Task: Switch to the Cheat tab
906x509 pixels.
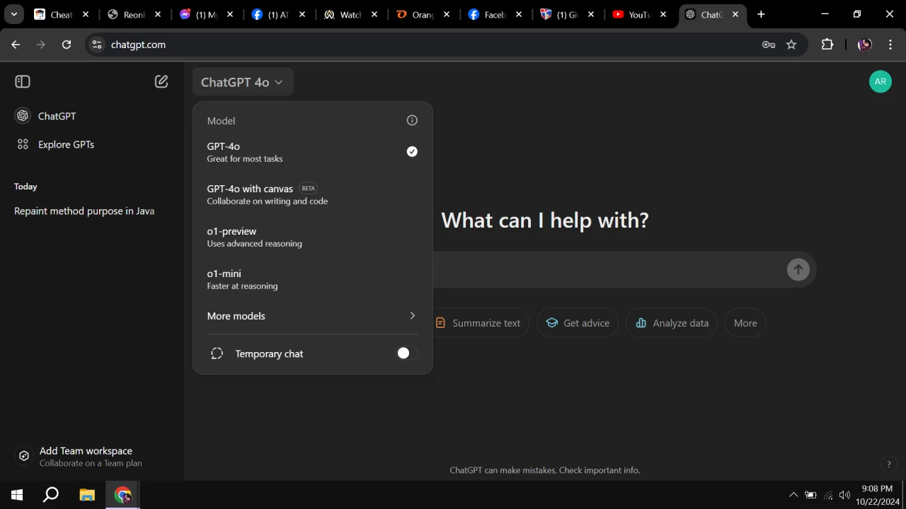Action: pos(62,14)
